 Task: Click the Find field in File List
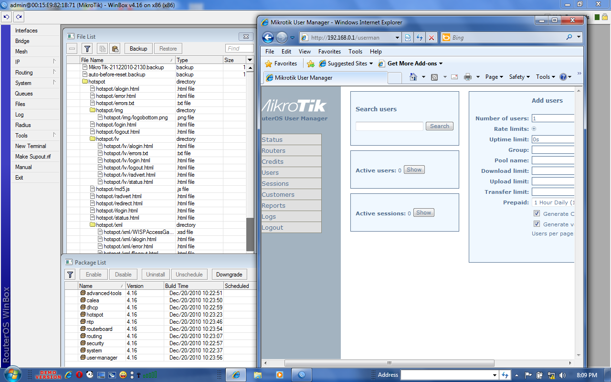(x=239, y=48)
